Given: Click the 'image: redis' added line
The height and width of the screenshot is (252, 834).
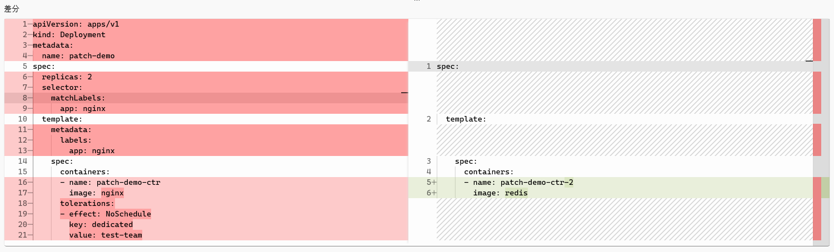Looking at the screenshot, I should click(500, 193).
